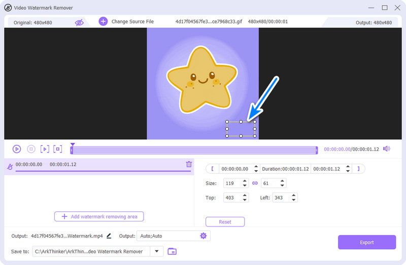406x265 pixels.
Task: Click the file name 4d17f04567fe3...ce7968c33.gif
Action: point(209,21)
